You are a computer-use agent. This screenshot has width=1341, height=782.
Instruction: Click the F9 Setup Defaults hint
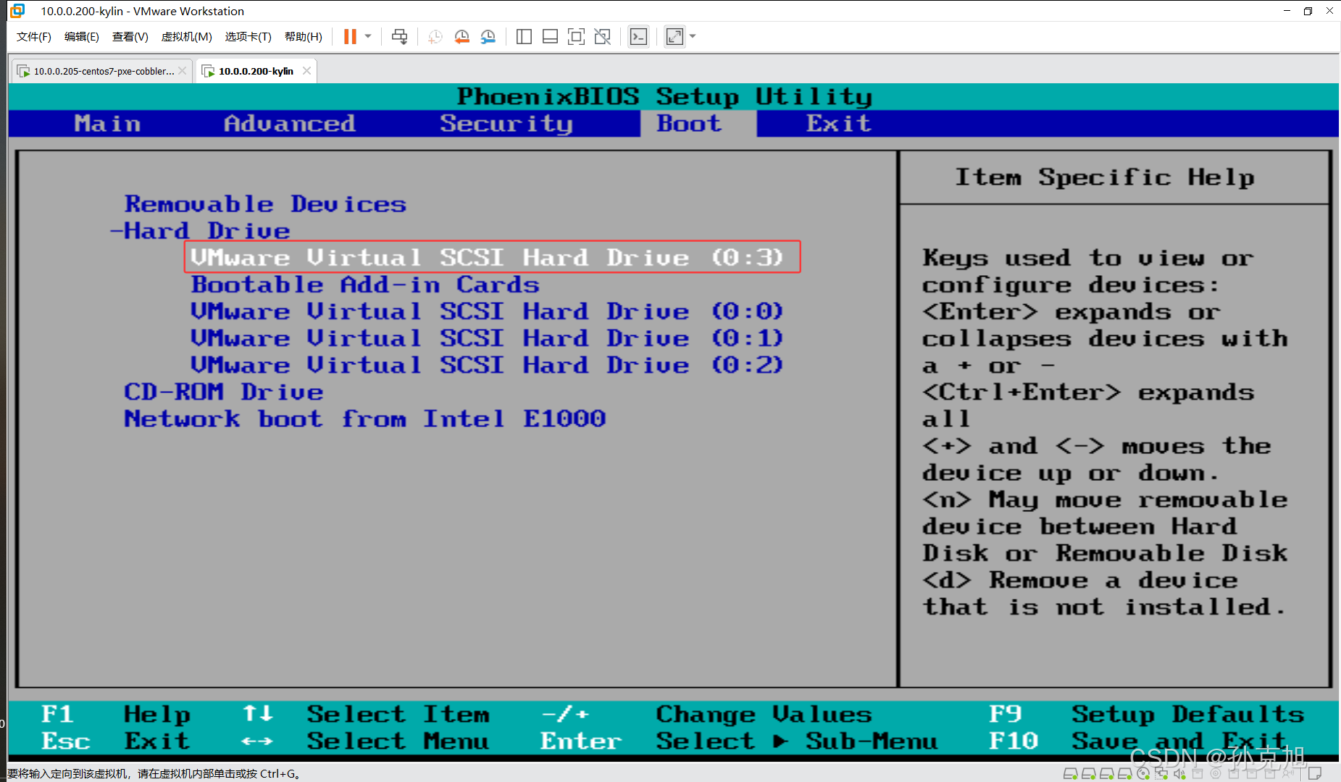(x=1146, y=714)
